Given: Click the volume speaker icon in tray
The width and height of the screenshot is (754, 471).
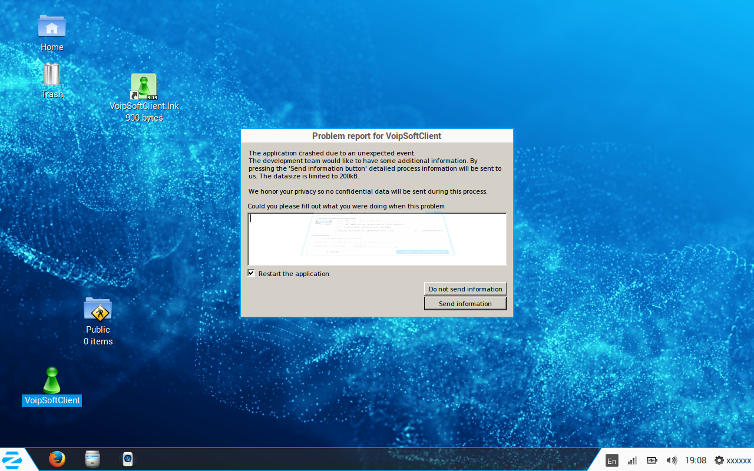Looking at the screenshot, I should tap(671, 460).
